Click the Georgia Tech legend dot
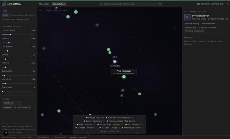This screenshot has width=230, height=139. [87, 118]
